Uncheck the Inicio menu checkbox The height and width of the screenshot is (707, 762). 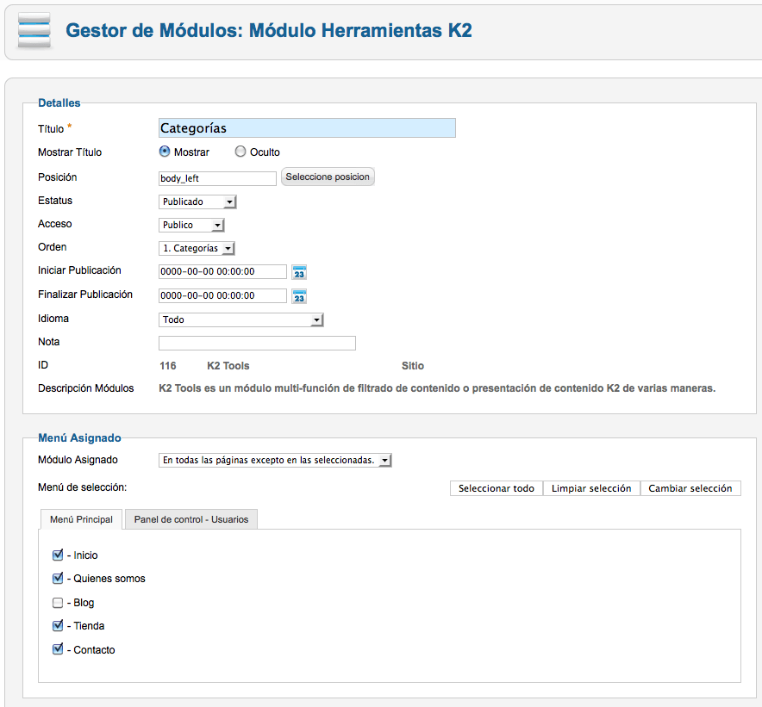click(x=58, y=555)
